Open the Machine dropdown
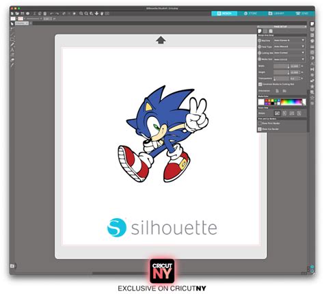The width and height of the screenshot is (324, 294). pos(289,40)
